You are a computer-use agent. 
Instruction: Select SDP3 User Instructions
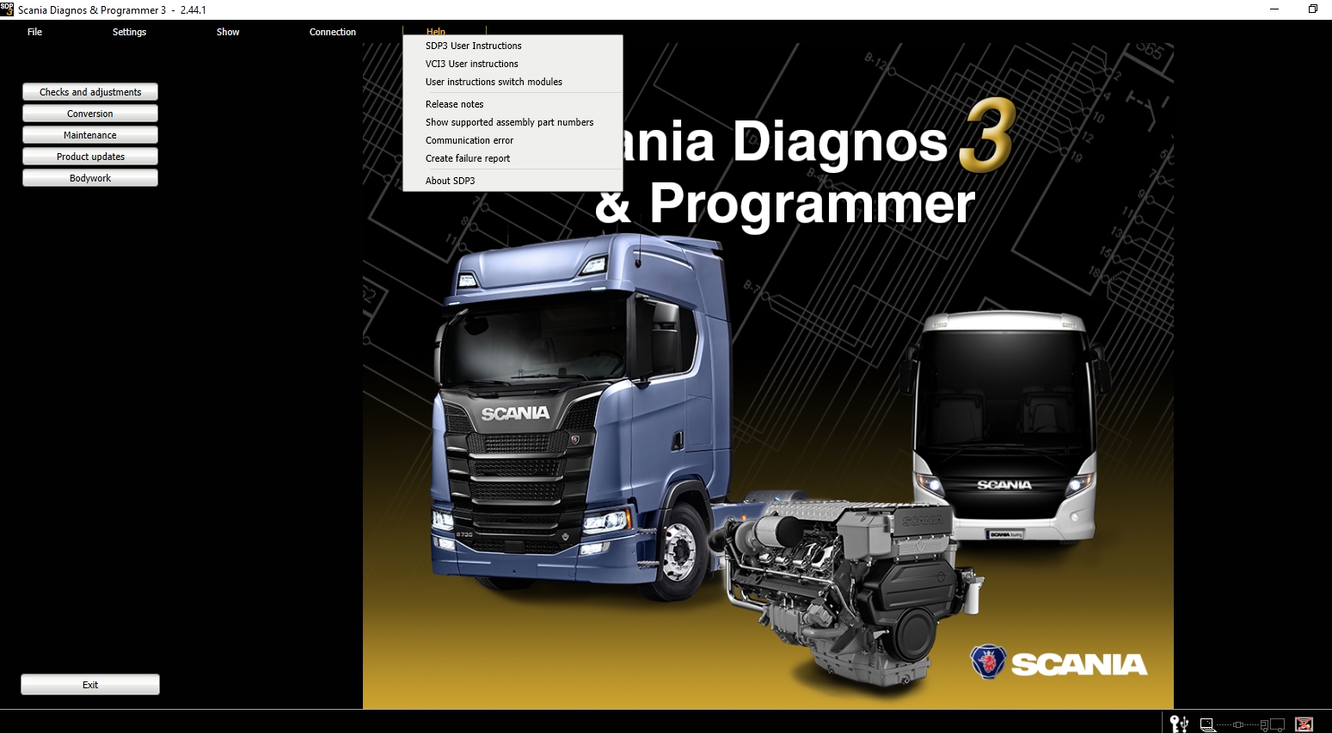pyautogui.click(x=472, y=46)
